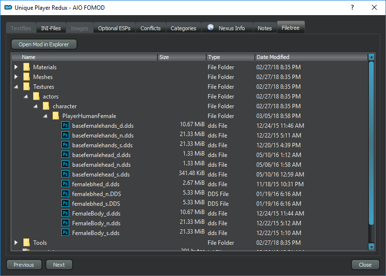Click Photoshop icon of basefemalehands_s.dds

(x=65, y=145)
